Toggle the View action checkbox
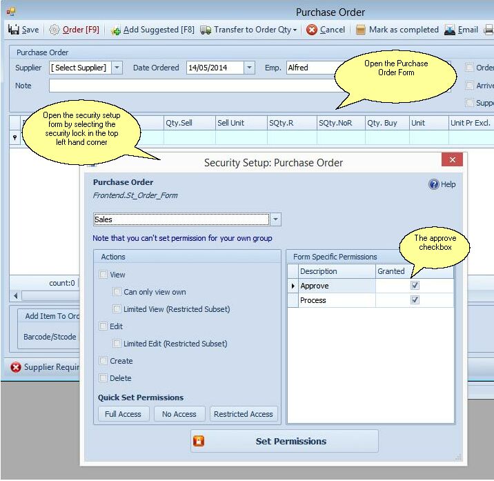The image size is (494, 481). 103,274
